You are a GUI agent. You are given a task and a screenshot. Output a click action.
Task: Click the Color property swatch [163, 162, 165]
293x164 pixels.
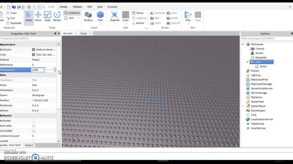(33, 55)
